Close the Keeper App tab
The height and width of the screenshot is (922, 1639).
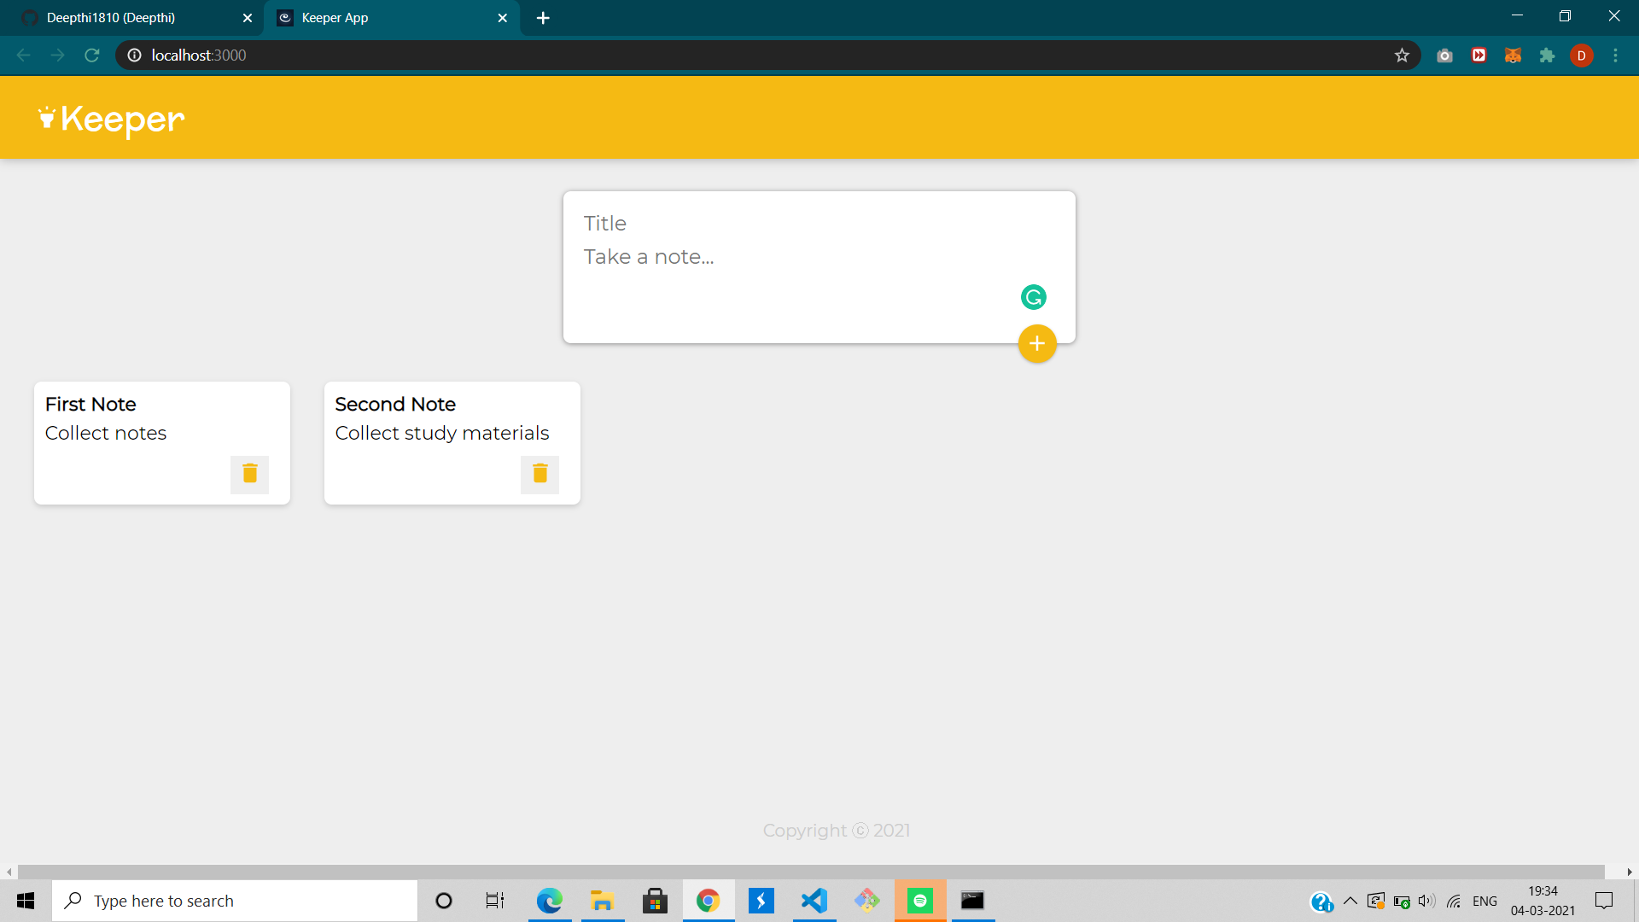coord(502,18)
